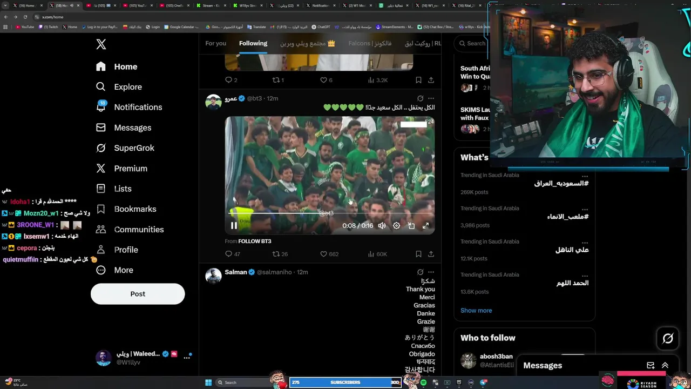Open trending topic #السعوديه_العراق
The height and width of the screenshot is (389, 691).
coord(561,184)
